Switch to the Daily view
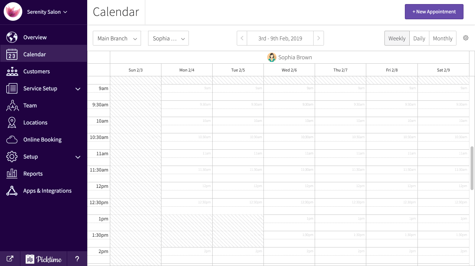This screenshot has height=266, width=475. (x=419, y=38)
